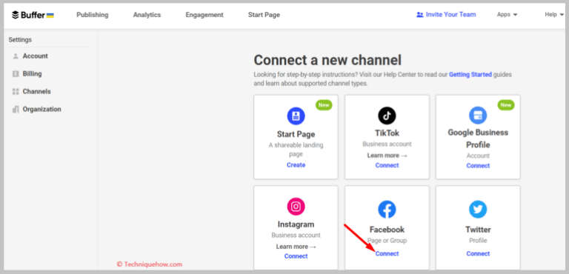Click Connect under Facebook card
The width and height of the screenshot is (569, 274).
coord(387,254)
